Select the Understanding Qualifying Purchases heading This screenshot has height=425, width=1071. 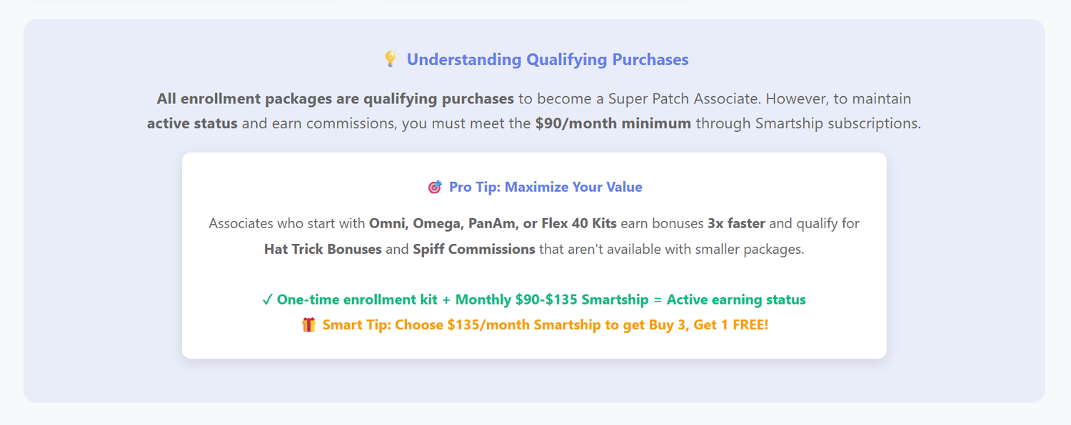point(547,60)
